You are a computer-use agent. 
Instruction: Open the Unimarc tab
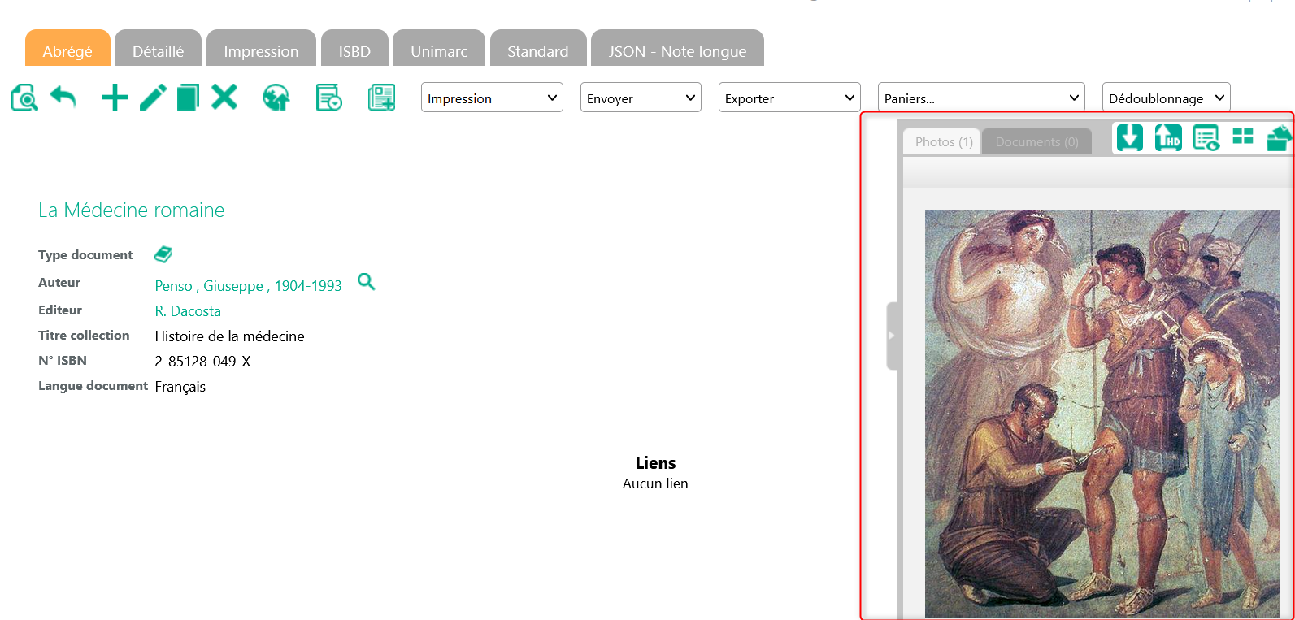click(439, 49)
